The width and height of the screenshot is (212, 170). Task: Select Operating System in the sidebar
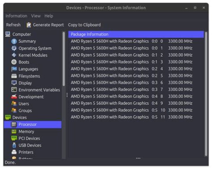tap(35, 48)
